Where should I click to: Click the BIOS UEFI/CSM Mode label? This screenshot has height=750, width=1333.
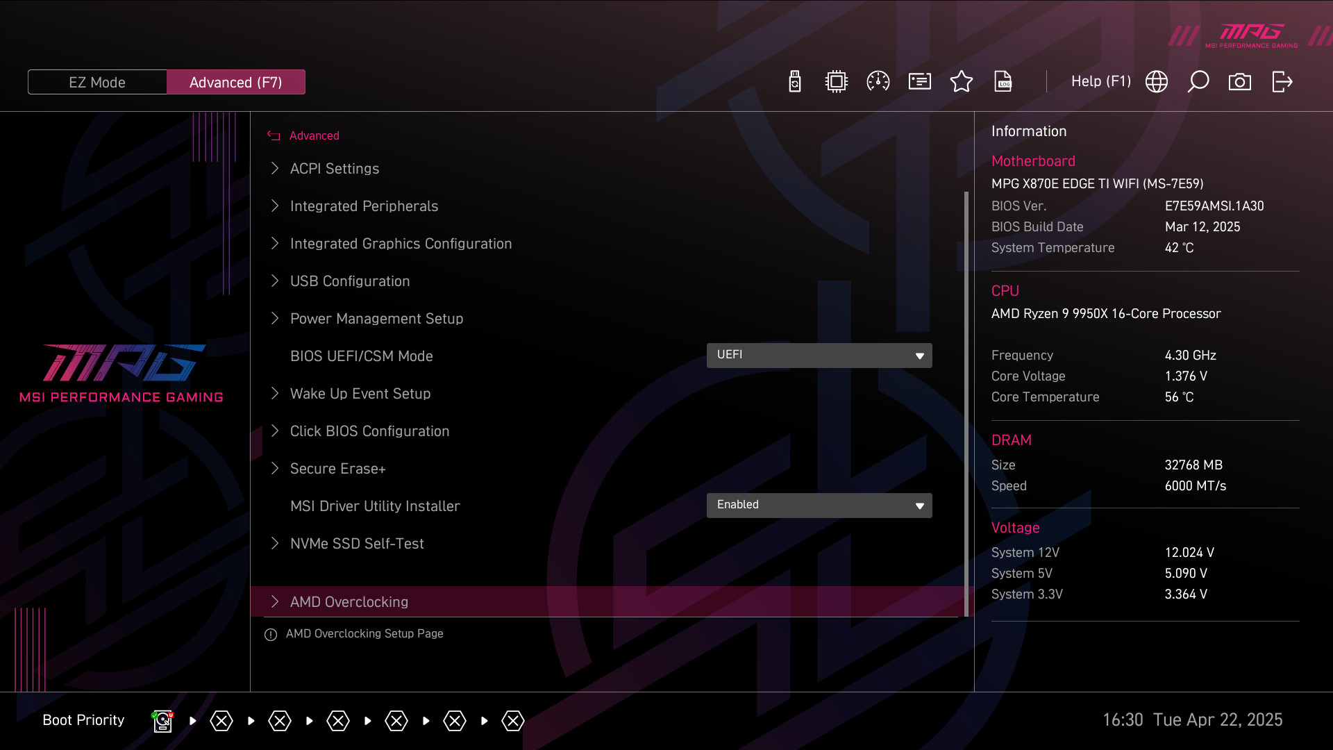click(x=361, y=356)
